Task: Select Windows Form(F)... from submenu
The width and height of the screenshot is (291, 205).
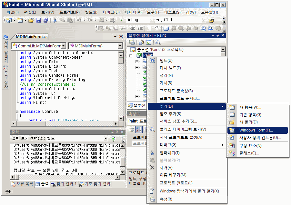Action: coord(257,130)
